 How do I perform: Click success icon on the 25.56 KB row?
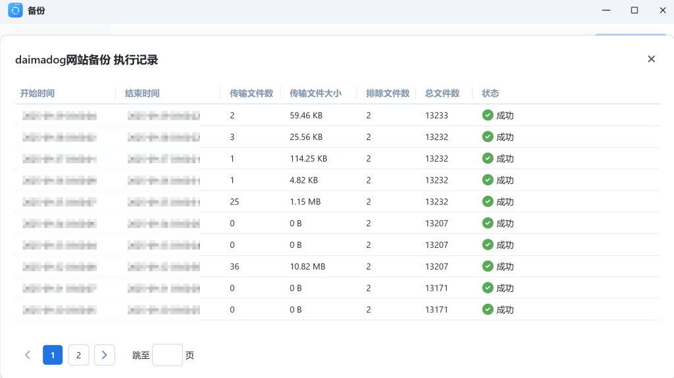(x=488, y=137)
